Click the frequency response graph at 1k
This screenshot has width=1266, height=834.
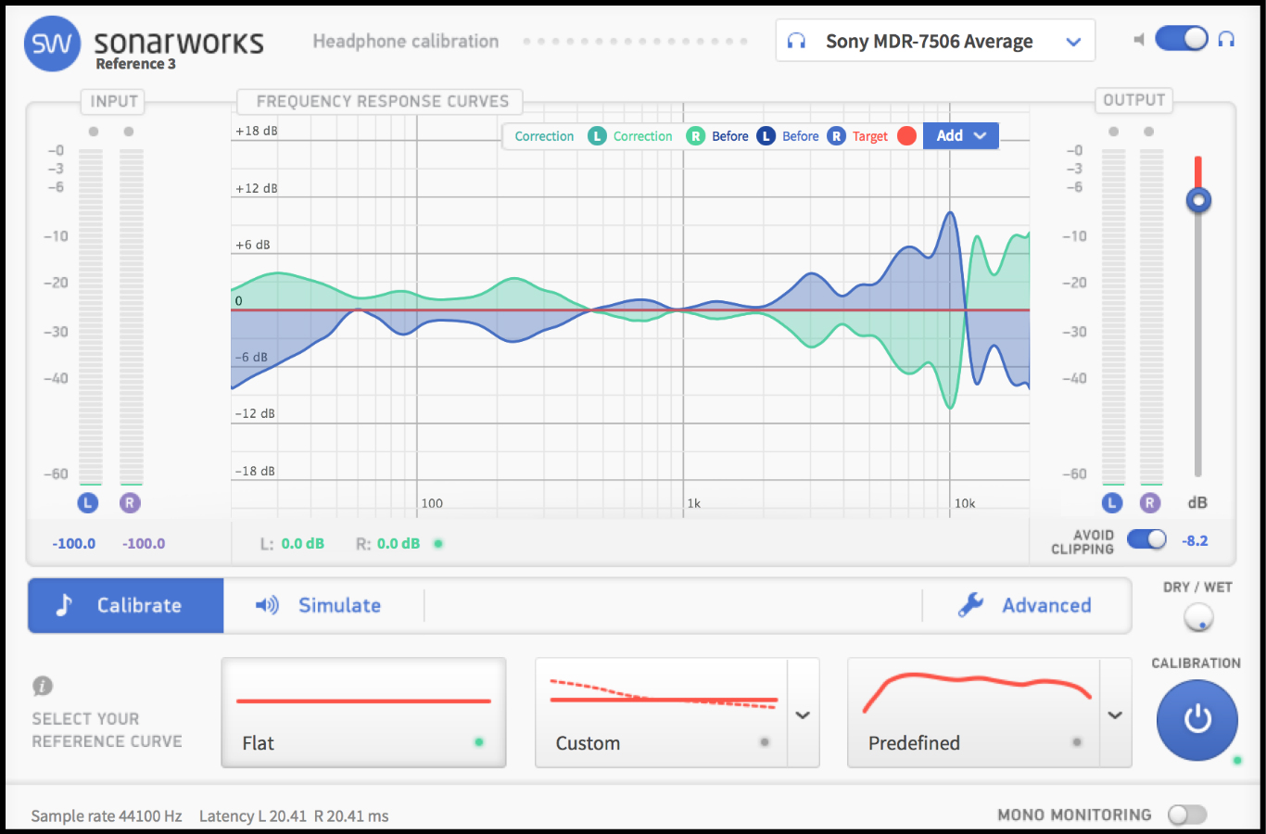[x=684, y=310]
